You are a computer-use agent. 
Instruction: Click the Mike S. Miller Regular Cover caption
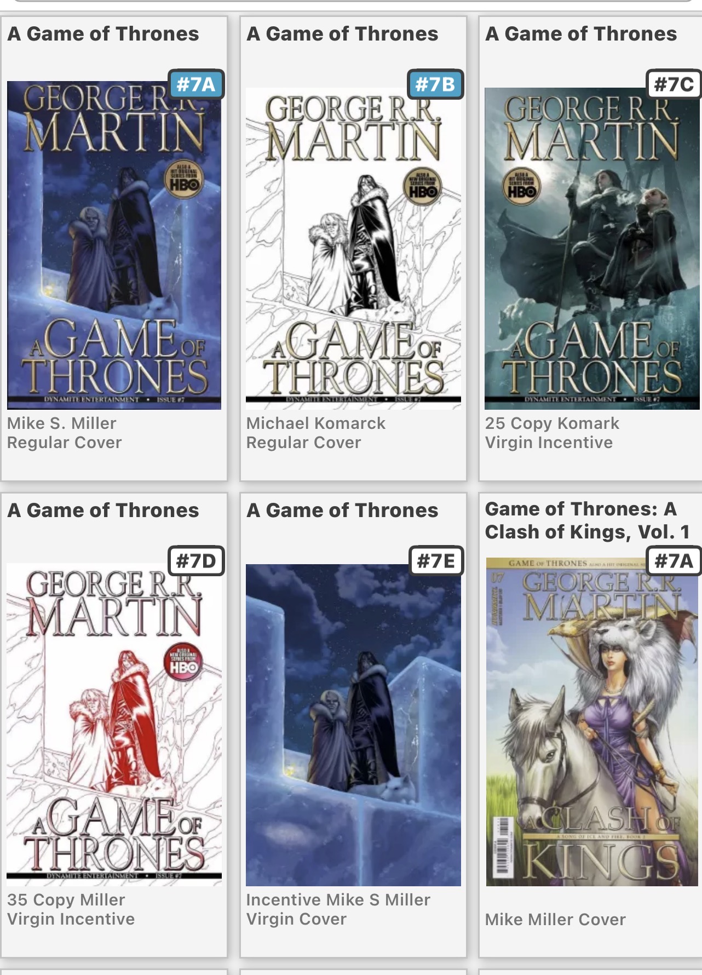point(65,433)
